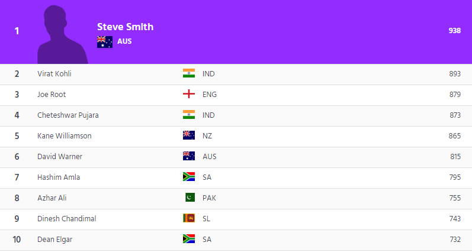Click the India flag beside Virat Kohli

[x=189, y=73]
